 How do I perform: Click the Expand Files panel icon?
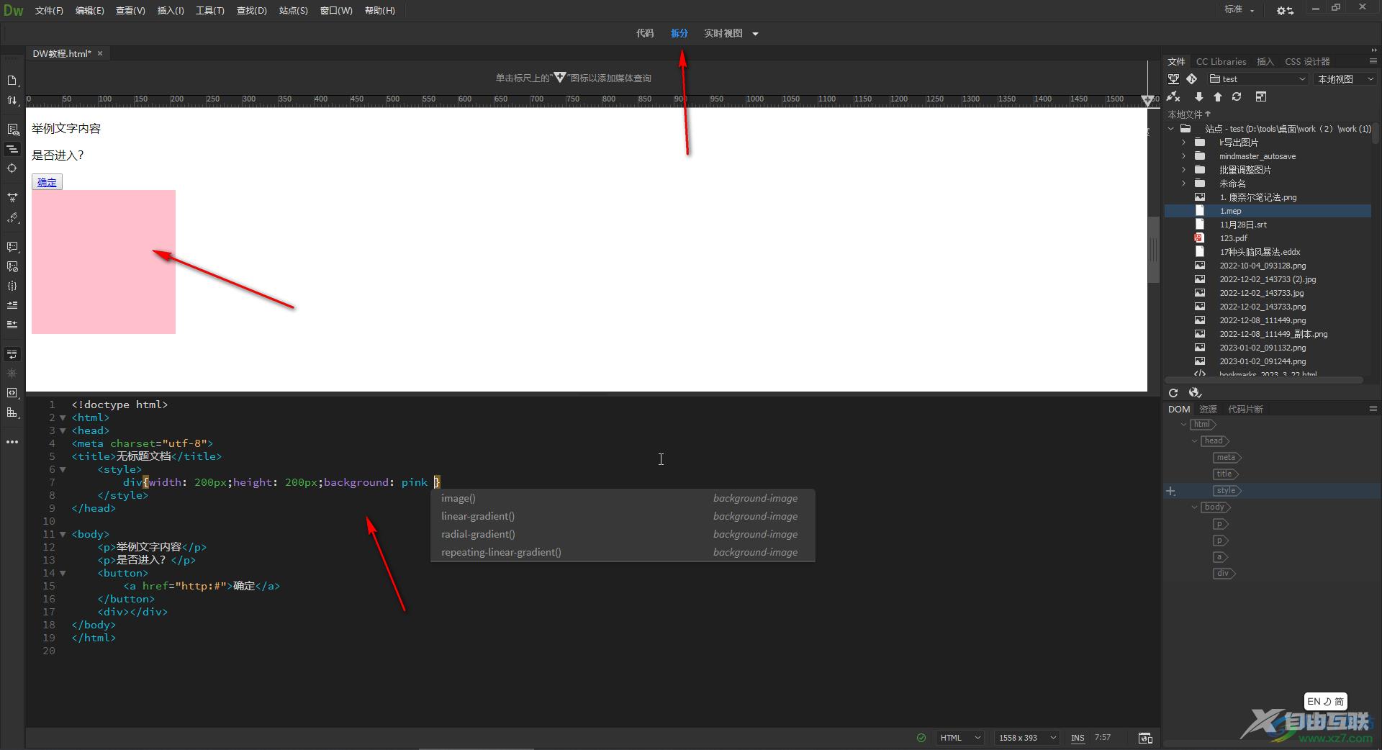(1260, 96)
